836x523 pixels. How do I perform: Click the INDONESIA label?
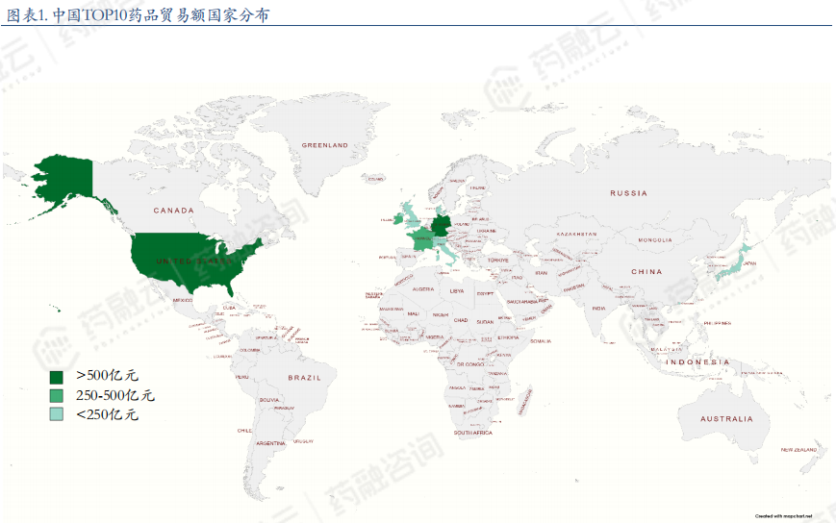click(697, 362)
